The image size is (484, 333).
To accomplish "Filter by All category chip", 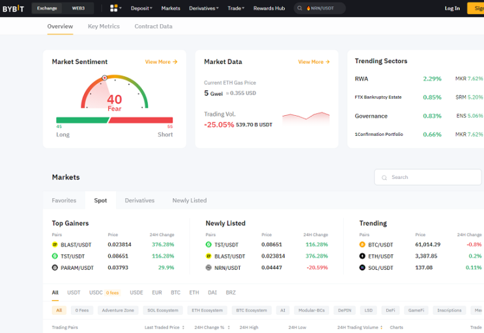I will point(59,310).
